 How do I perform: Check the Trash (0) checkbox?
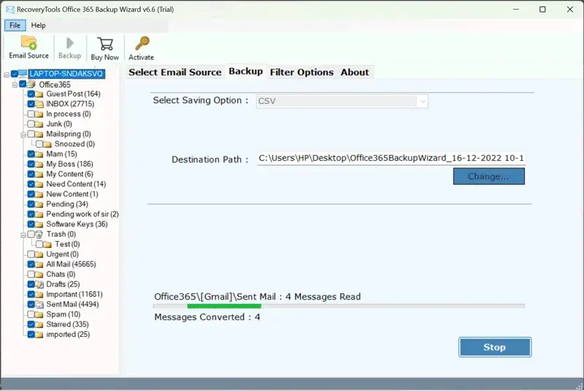pos(31,234)
